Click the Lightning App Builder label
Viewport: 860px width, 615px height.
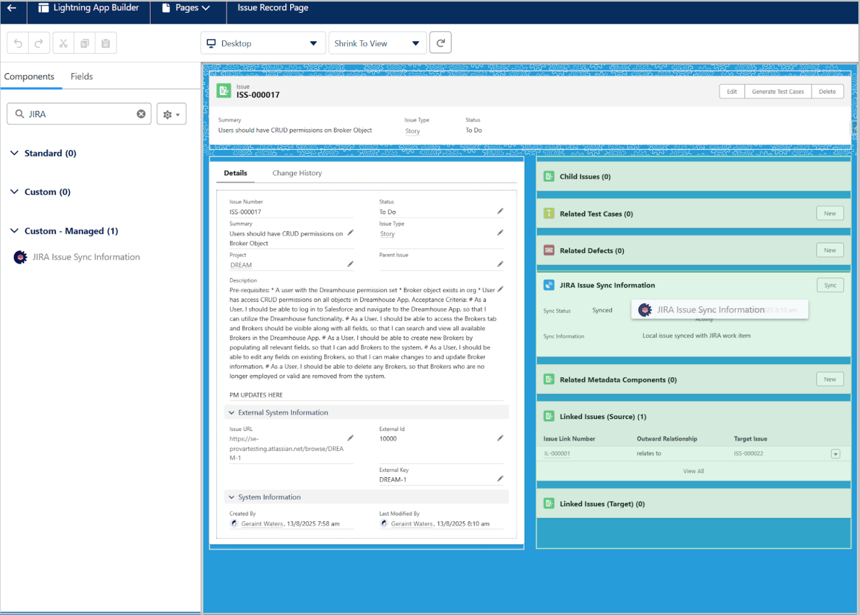[96, 8]
